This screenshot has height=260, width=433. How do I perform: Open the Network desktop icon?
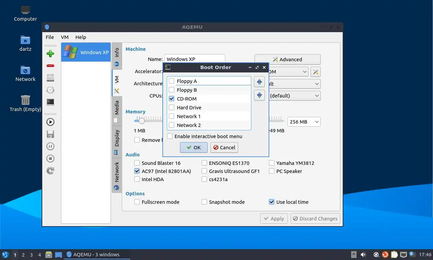pyautogui.click(x=25, y=73)
